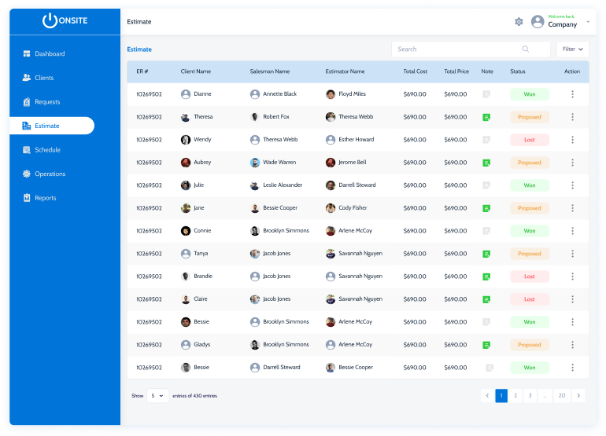Open Reports from the sidebar
The width and height of the screenshot is (606, 436).
[45, 198]
